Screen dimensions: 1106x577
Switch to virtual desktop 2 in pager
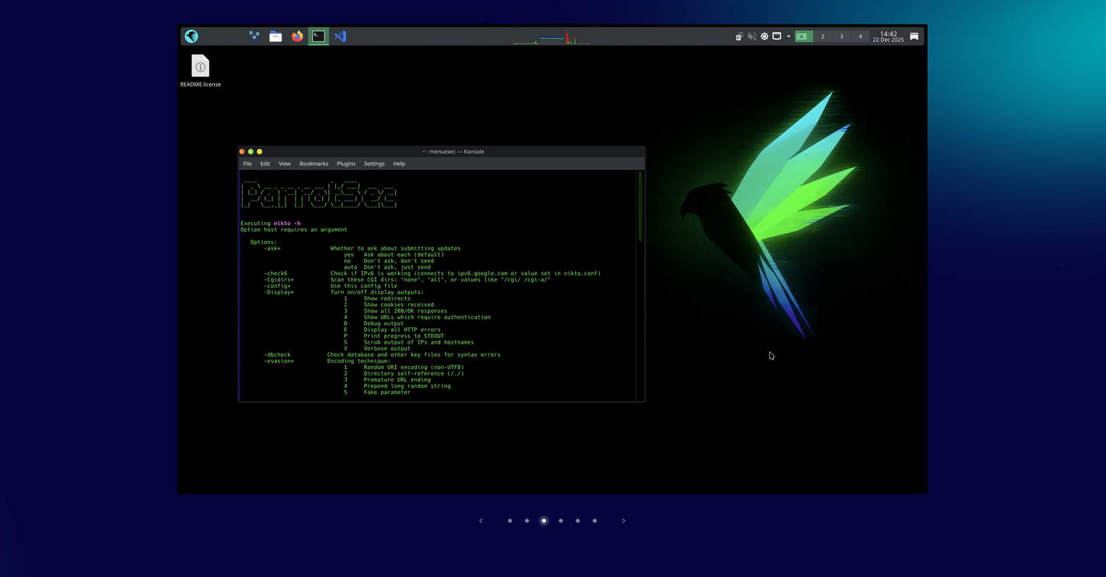pos(823,36)
